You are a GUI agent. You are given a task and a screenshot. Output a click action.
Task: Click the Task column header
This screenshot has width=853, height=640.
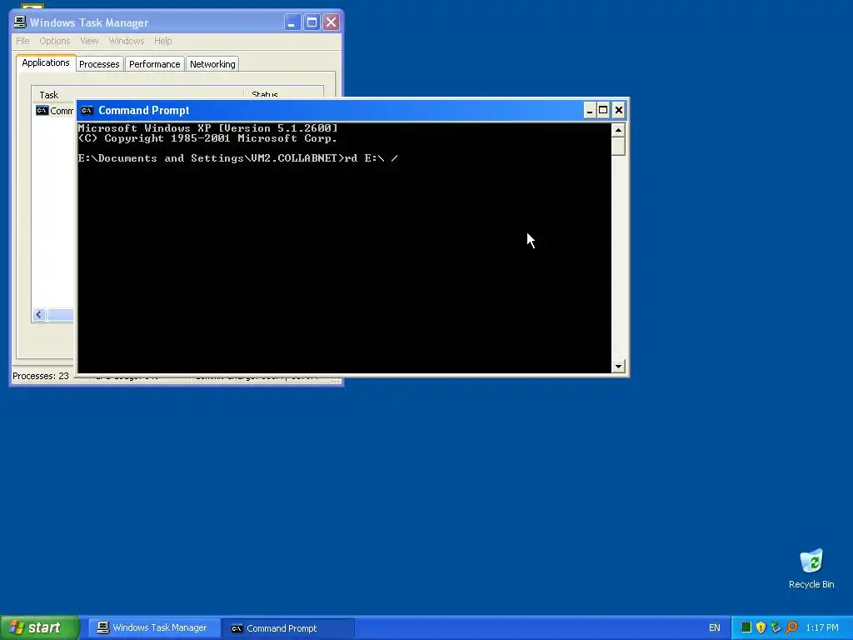coord(137,94)
